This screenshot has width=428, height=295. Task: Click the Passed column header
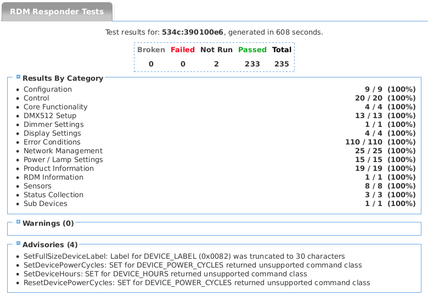252,49
